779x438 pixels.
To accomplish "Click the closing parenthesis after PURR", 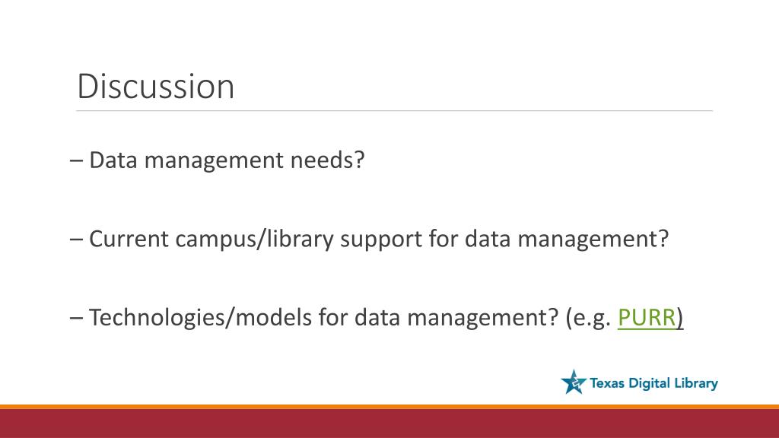I will click(680, 318).
